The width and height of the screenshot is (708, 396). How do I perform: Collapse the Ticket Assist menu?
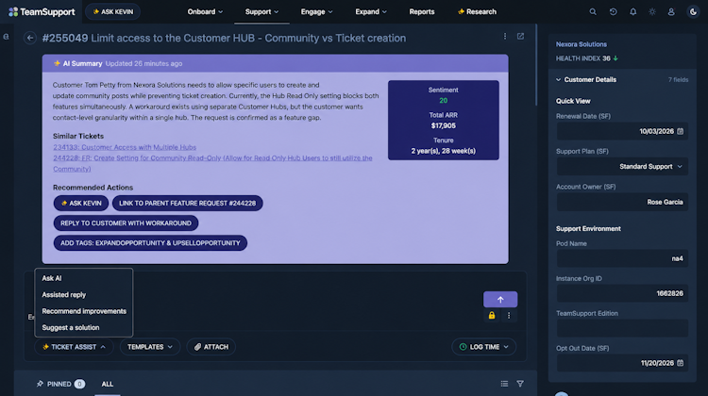[x=74, y=347]
